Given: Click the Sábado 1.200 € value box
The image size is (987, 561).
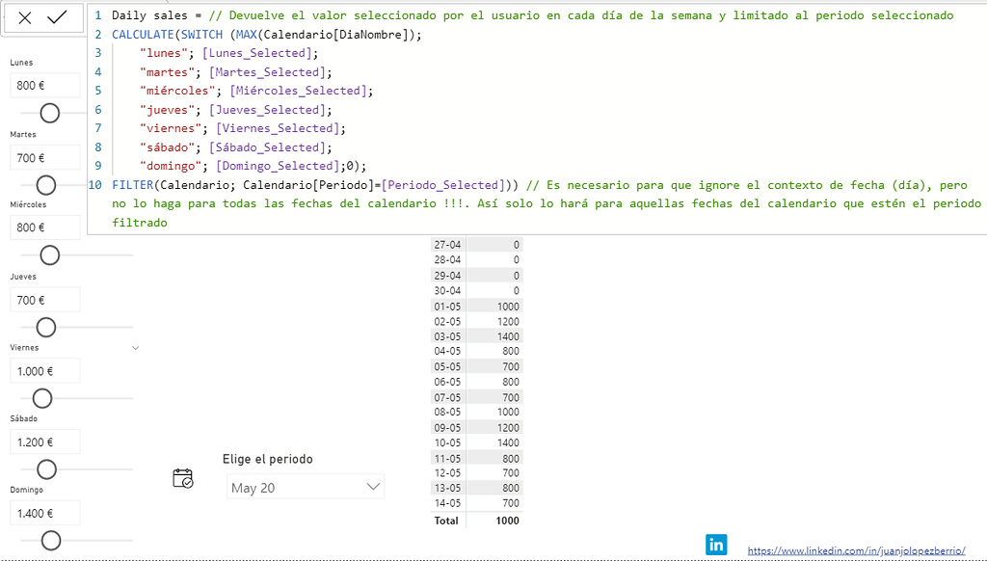Looking at the screenshot, I should point(44,442).
